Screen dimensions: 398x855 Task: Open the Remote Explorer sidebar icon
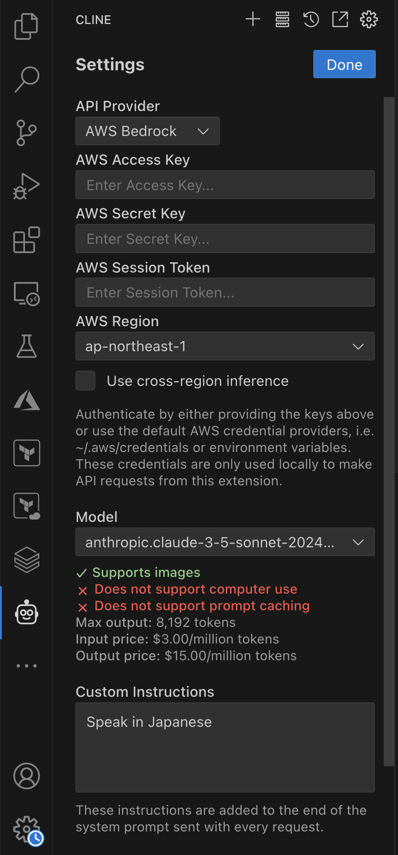coord(26,293)
